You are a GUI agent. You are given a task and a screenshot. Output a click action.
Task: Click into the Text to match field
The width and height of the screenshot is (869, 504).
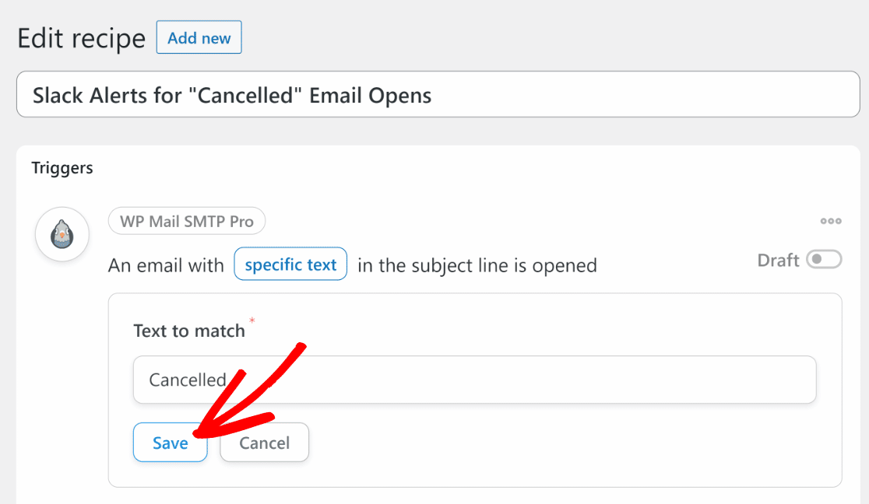[x=474, y=380]
